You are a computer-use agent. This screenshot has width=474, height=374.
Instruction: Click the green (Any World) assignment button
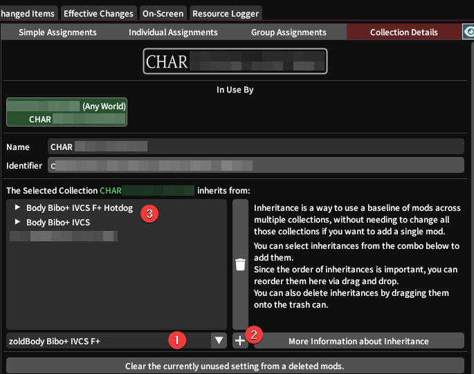pyautogui.click(x=66, y=113)
